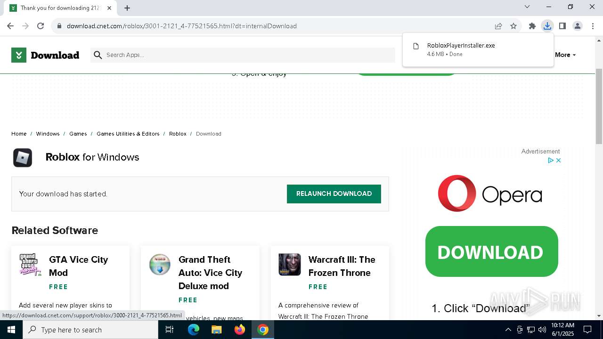Click the GTA Vice City Mod icon

tap(30, 265)
